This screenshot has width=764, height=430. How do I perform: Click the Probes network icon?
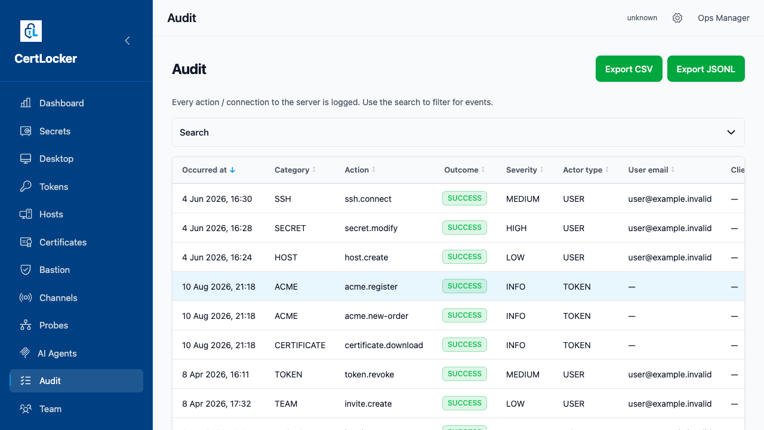point(26,325)
